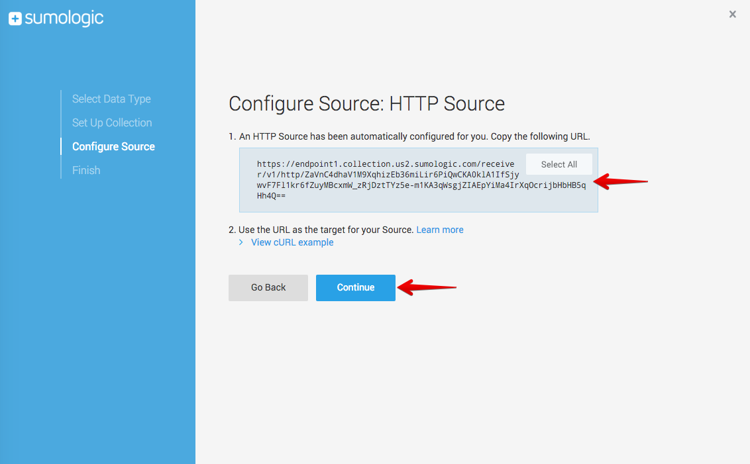Click the white active-step marker beside Configure Source
This screenshot has height=464, width=750.
pos(61,147)
